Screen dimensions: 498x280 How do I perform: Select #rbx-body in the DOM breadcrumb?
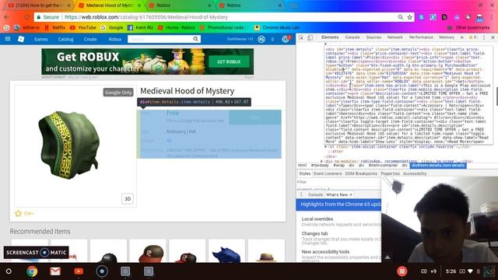pyautogui.click(x=320, y=166)
